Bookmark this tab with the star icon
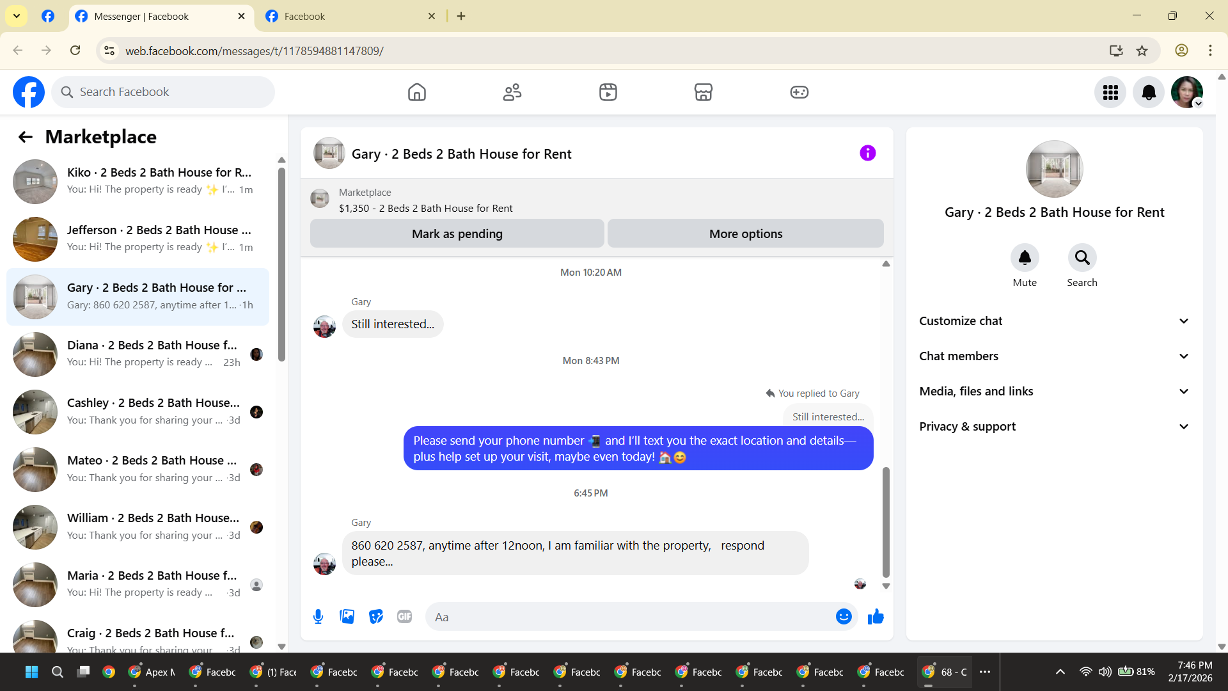1228x691 pixels. point(1142,51)
